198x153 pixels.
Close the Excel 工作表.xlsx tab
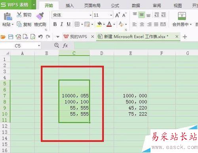point(177,36)
